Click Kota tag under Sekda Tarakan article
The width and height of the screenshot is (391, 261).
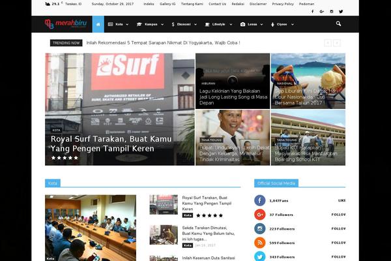tap(188, 245)
